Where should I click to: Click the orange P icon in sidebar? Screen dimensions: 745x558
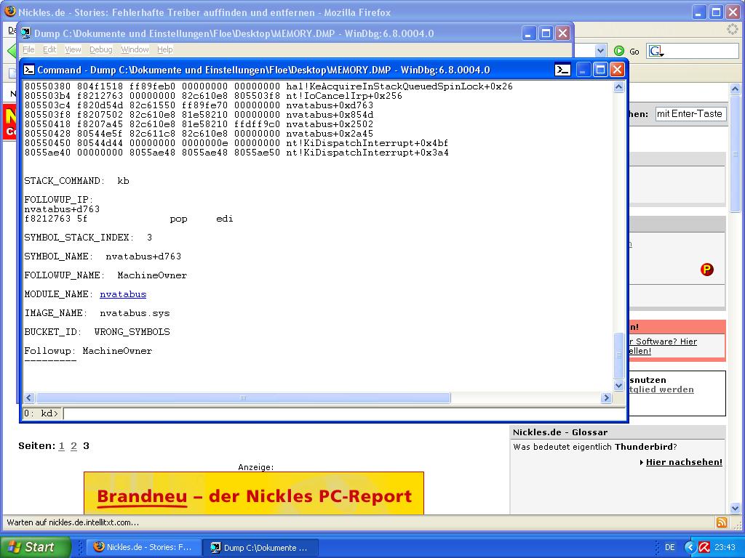pyautogui.click(x=707, y=270)
